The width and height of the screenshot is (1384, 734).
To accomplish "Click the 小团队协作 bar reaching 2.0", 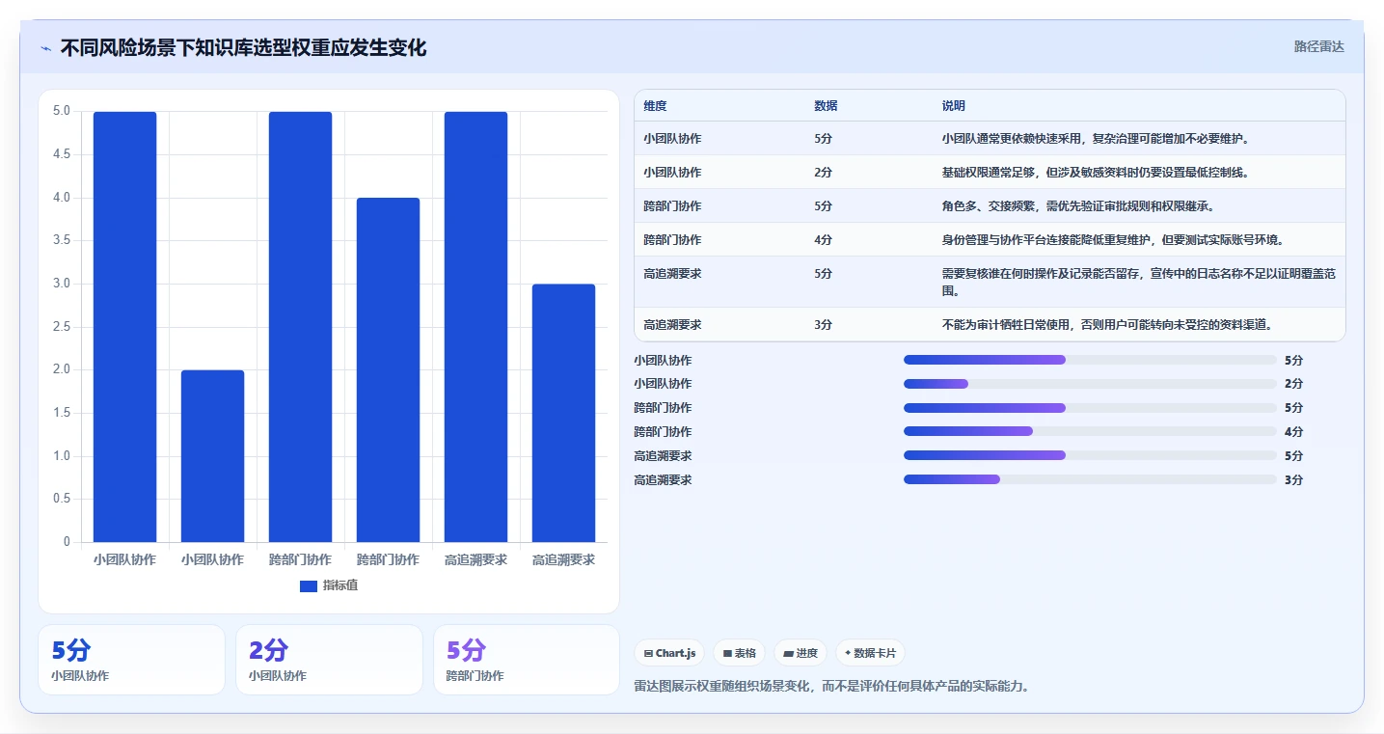I will coord(212,456).
